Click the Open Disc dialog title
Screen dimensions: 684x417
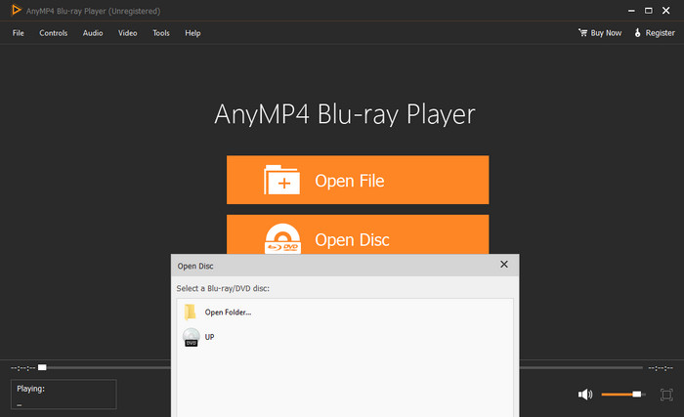pos(195,266)
